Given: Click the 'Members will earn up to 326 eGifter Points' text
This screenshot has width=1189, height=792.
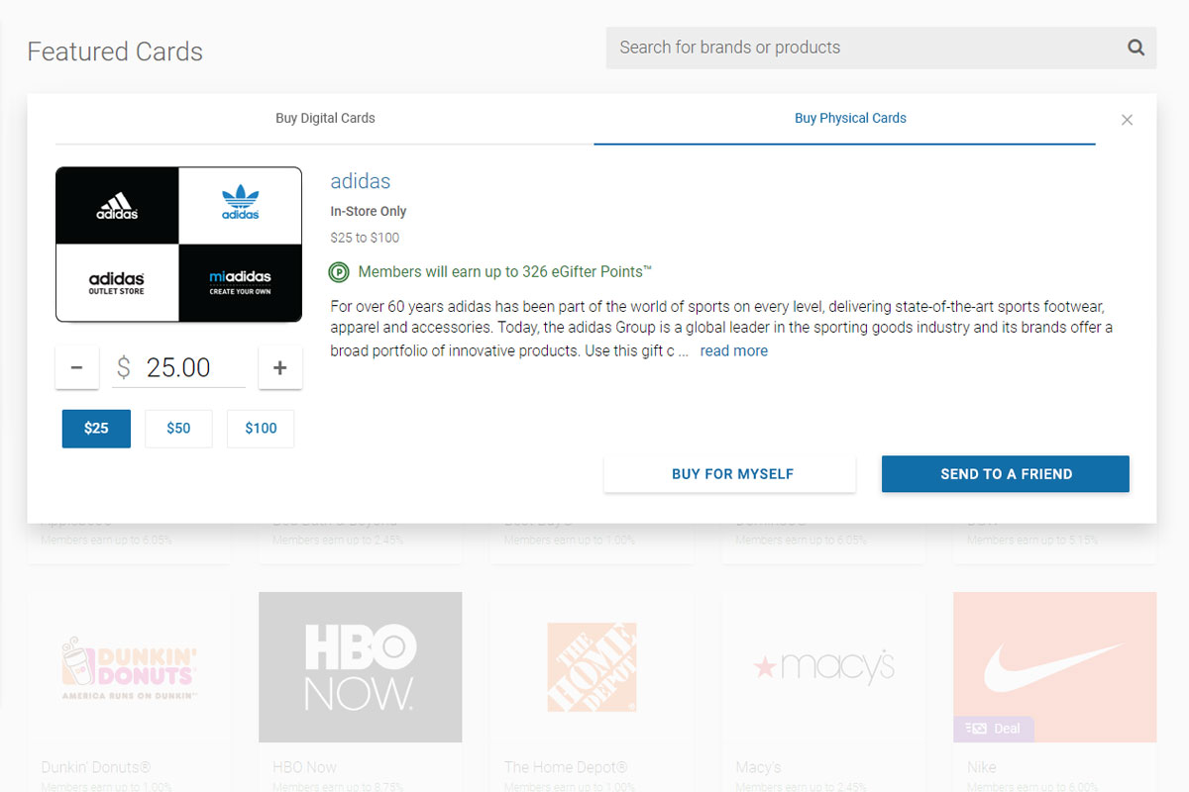Looking at the screenshot, I should [505, 272].
